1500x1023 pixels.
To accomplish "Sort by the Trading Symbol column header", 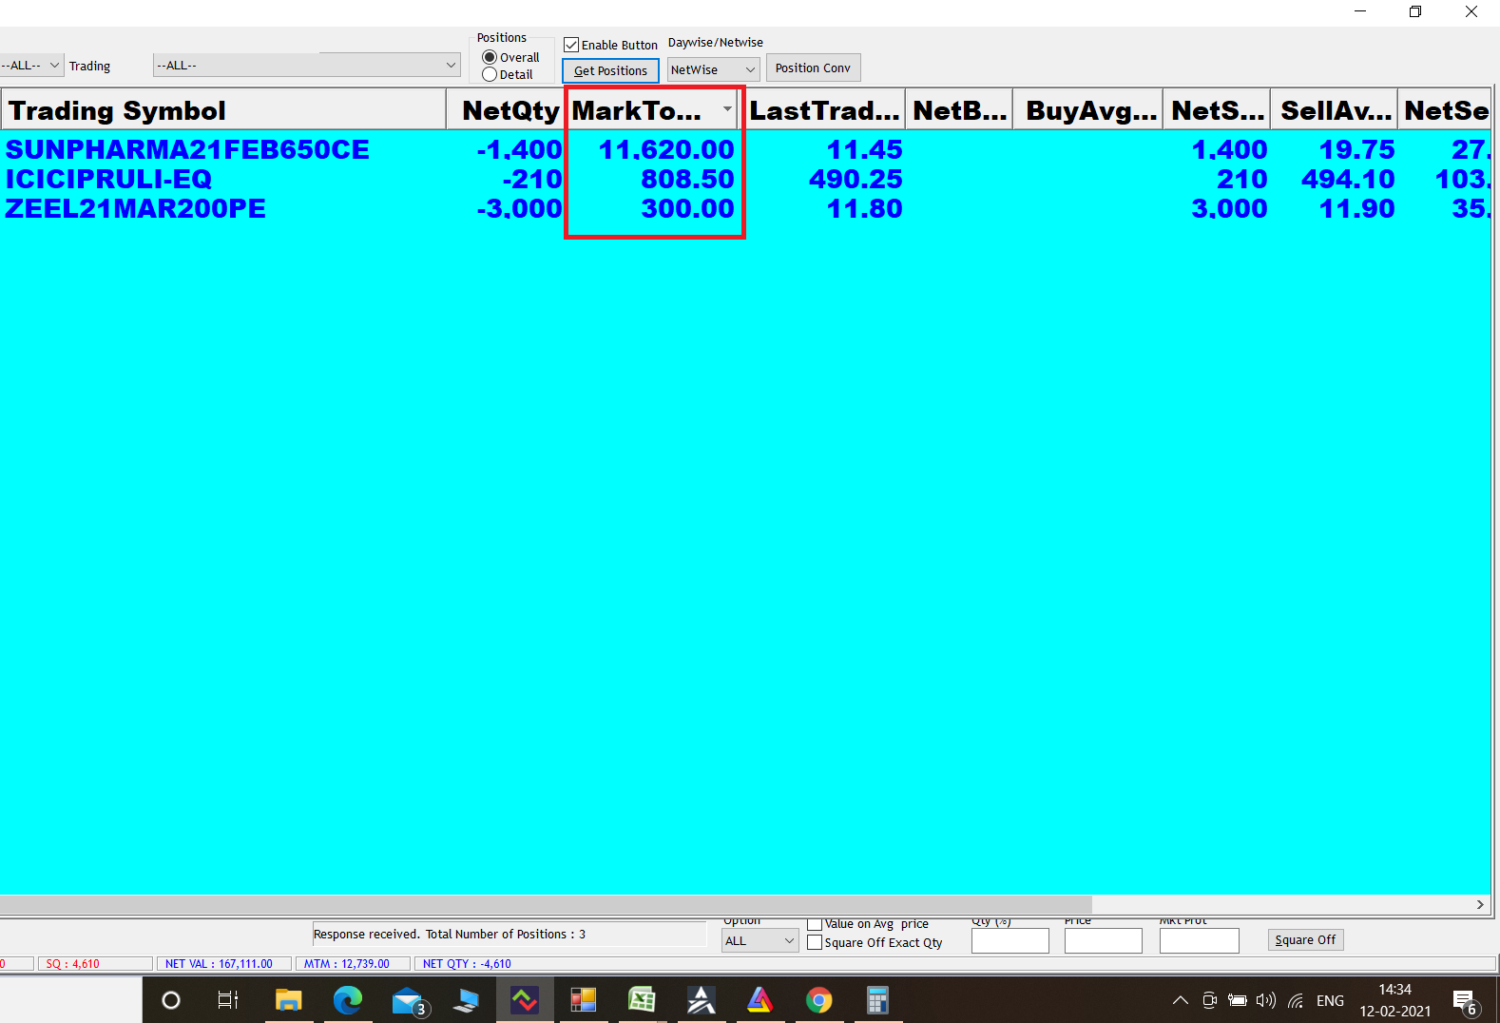I will (222, 110).
